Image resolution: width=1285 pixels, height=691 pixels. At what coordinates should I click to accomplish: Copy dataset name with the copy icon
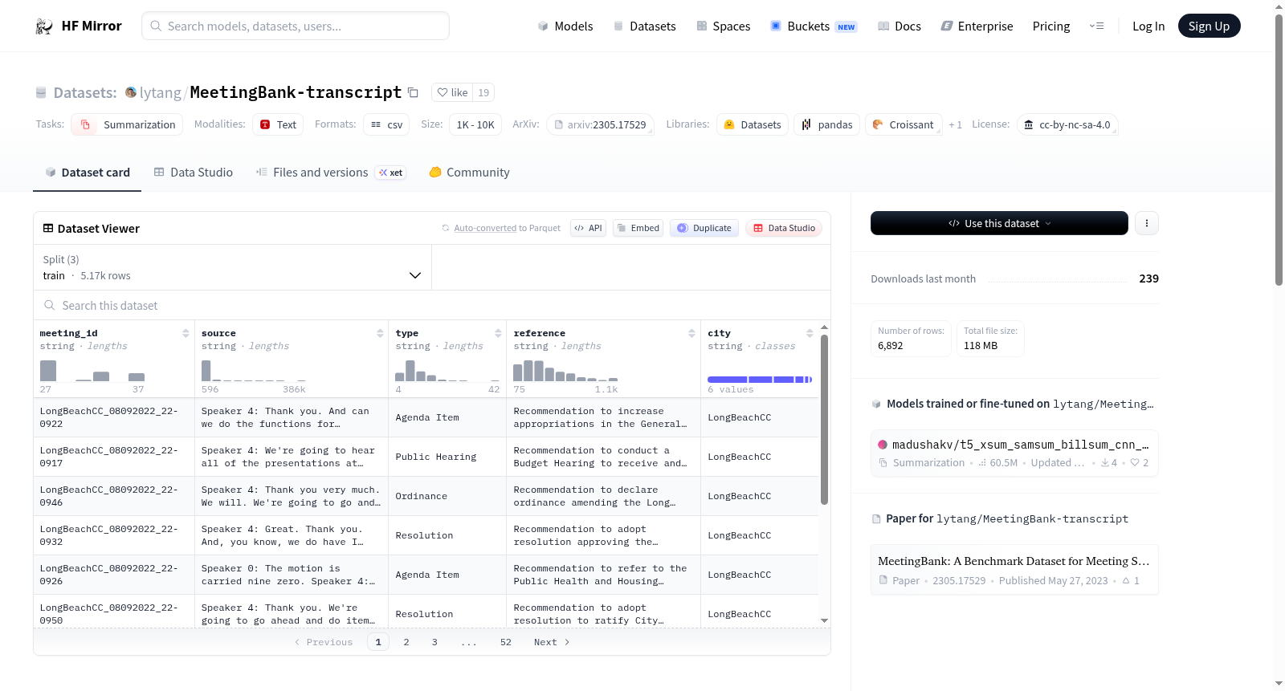(x=413, y=92)
